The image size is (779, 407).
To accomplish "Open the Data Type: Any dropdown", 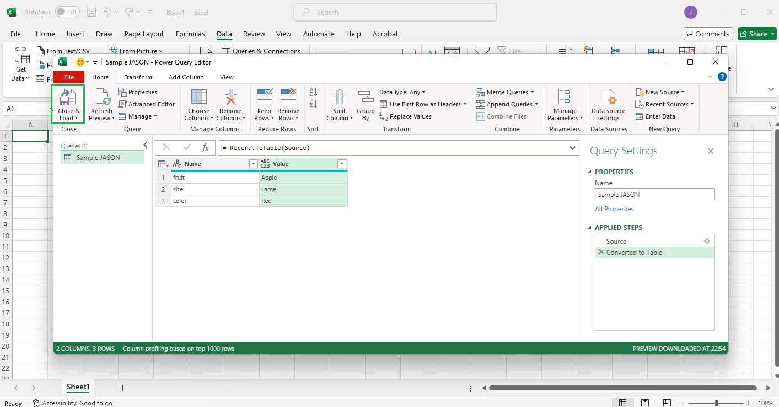I will [402, 92].
